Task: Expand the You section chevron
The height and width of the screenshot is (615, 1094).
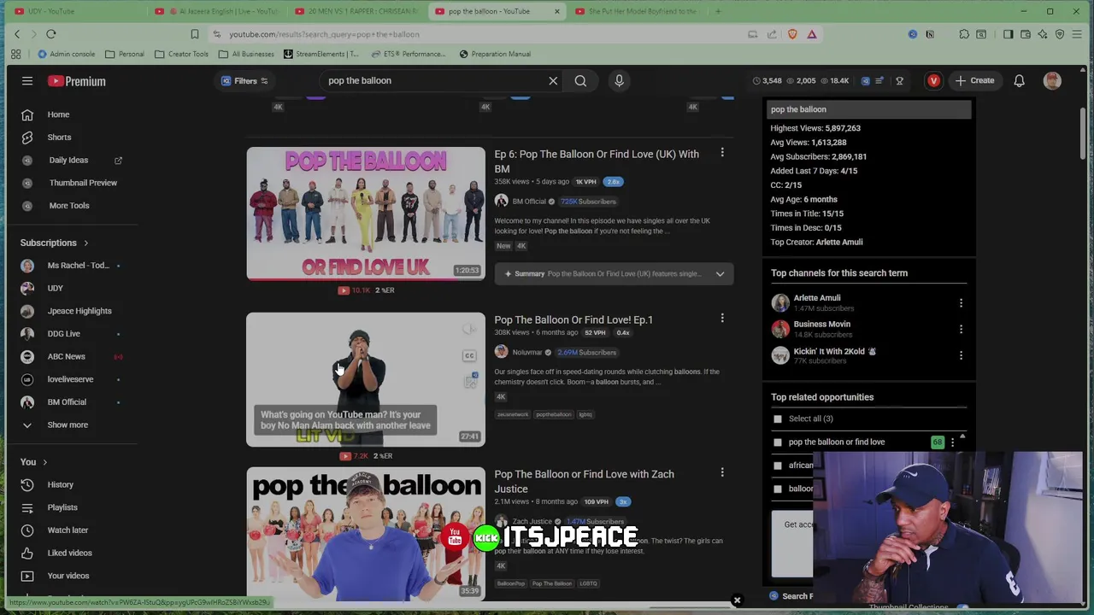Action: (x=44, y=462)
